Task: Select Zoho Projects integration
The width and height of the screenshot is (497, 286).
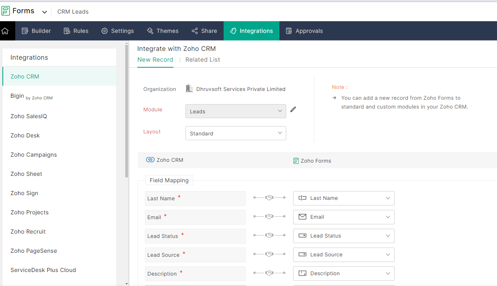Action: point(59,212)
